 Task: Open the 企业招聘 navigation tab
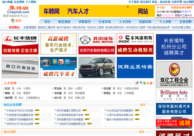coord(185,22)
